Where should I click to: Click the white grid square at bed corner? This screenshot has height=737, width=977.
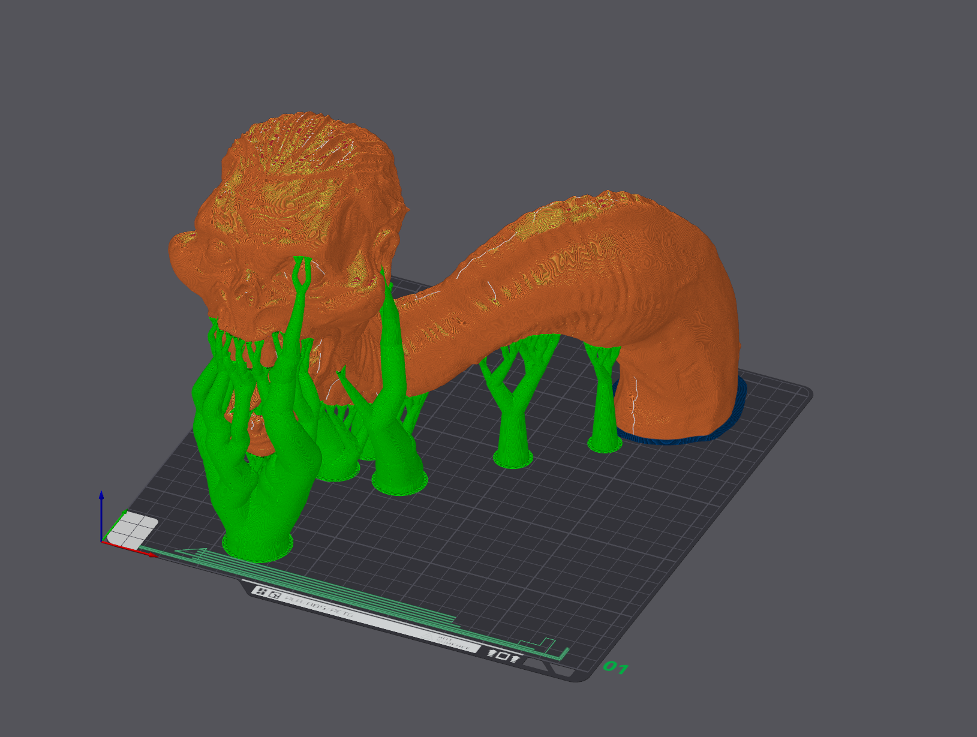point(133,531)
